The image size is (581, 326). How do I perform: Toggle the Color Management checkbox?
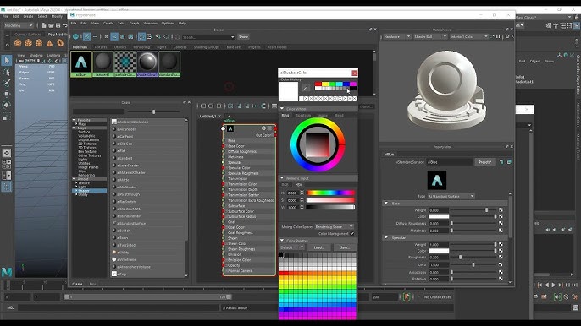pos(352,234)
